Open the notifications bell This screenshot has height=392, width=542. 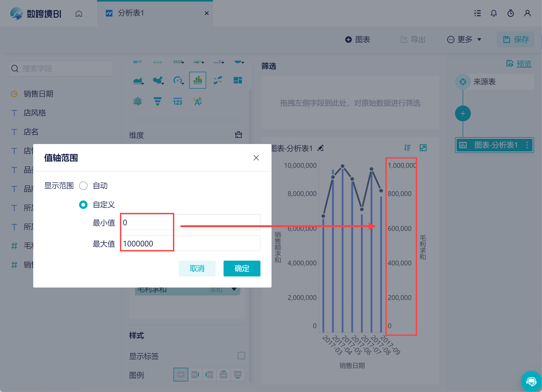[x=493, y=13]
